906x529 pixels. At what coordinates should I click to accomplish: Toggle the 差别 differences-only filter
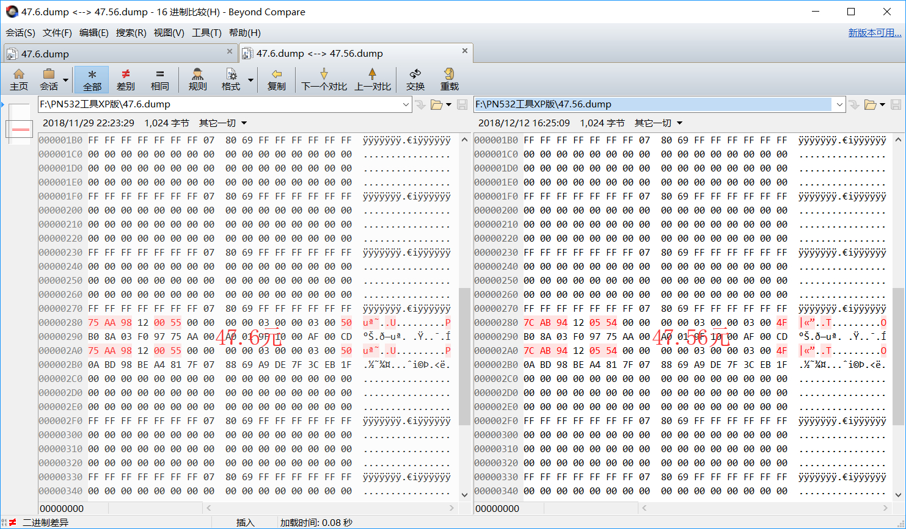125,80
